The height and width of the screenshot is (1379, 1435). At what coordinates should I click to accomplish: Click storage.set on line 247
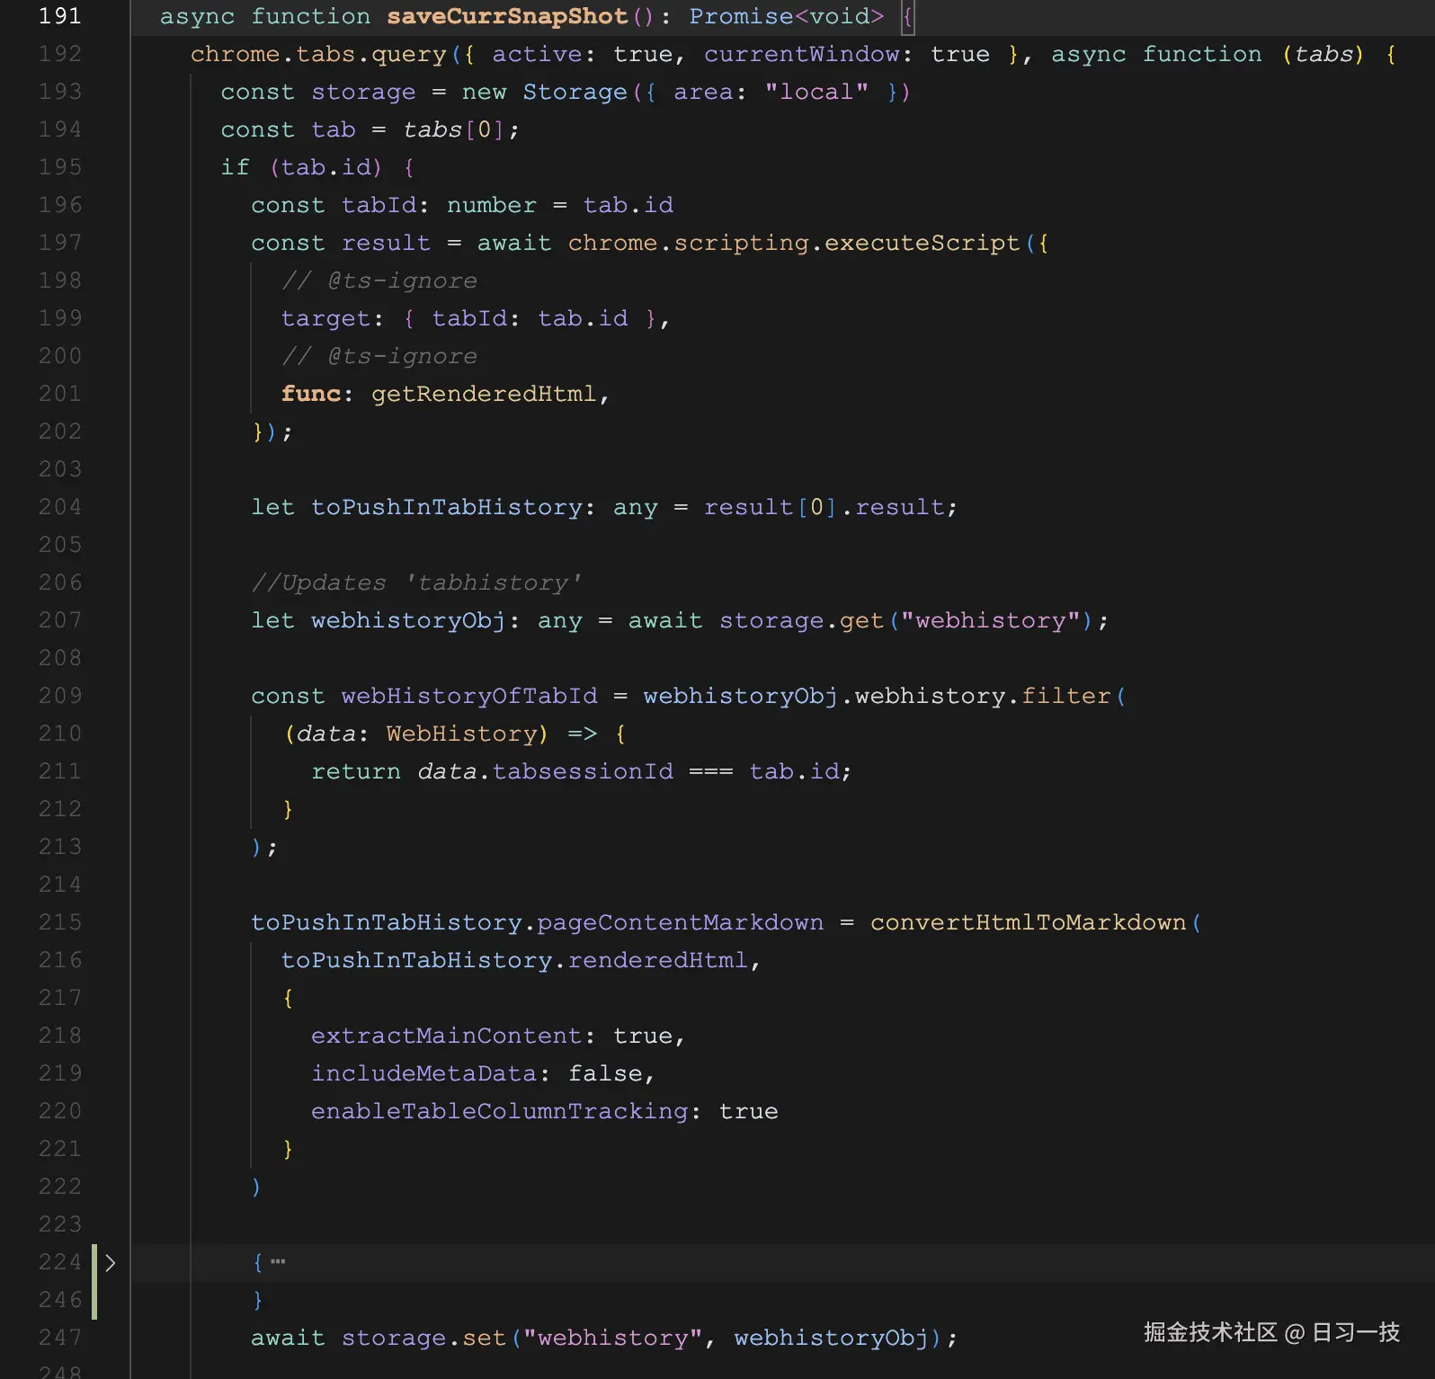(x=423, y=1338)
